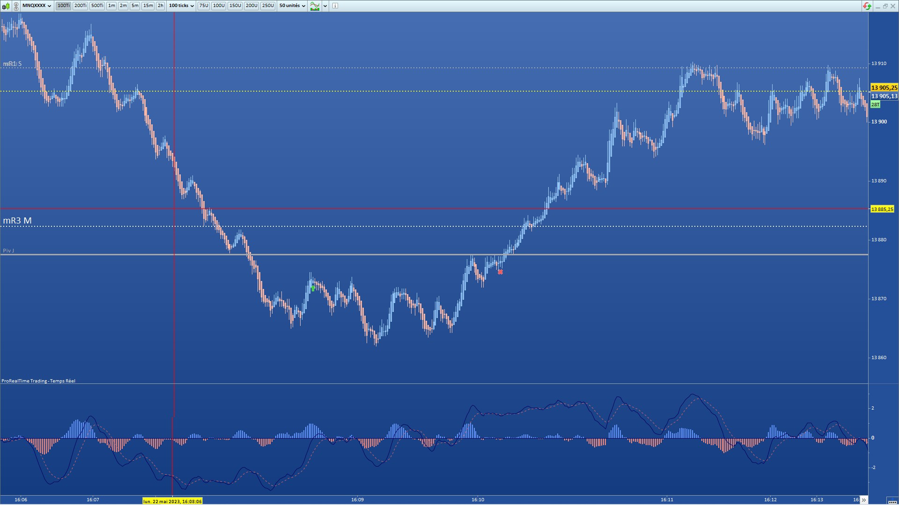
Task: Click the yellow 16:08:06 date marker
Action: [x=172, y=501]
